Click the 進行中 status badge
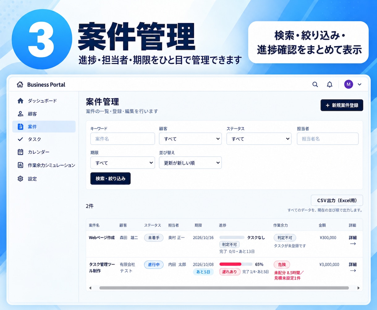The height and width of the screenshot is (310, 377). tap(154, 264)
